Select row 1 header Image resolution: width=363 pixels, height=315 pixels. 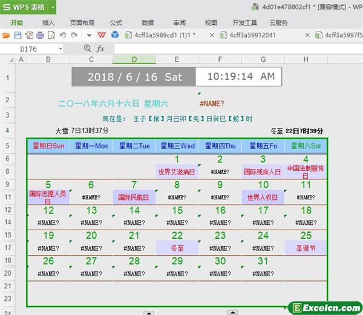7,78
